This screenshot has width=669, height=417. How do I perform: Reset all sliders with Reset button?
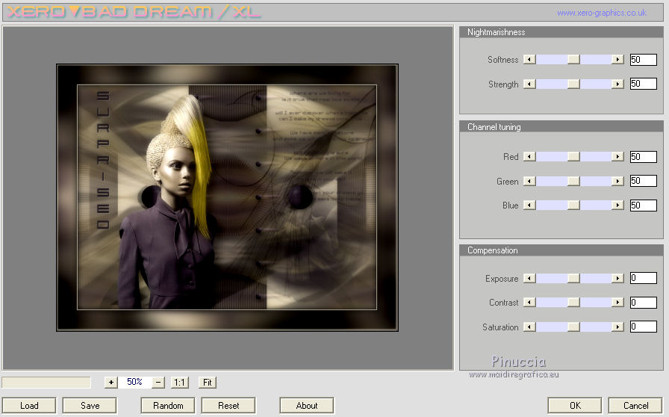coord(228,406)
